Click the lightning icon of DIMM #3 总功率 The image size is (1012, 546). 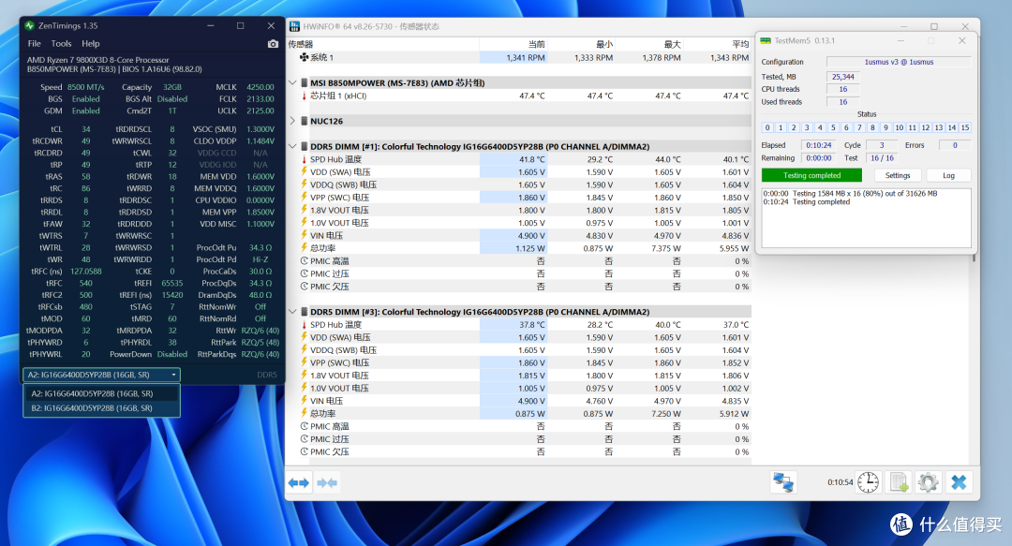coord(304,414)
